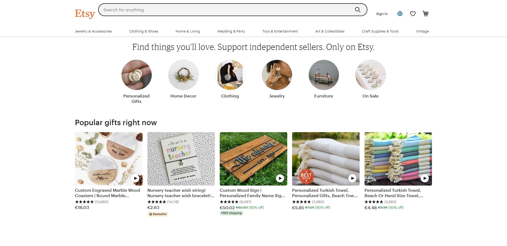Open the Home & Living menu
507x246 pixels.
tap(188, 31)
